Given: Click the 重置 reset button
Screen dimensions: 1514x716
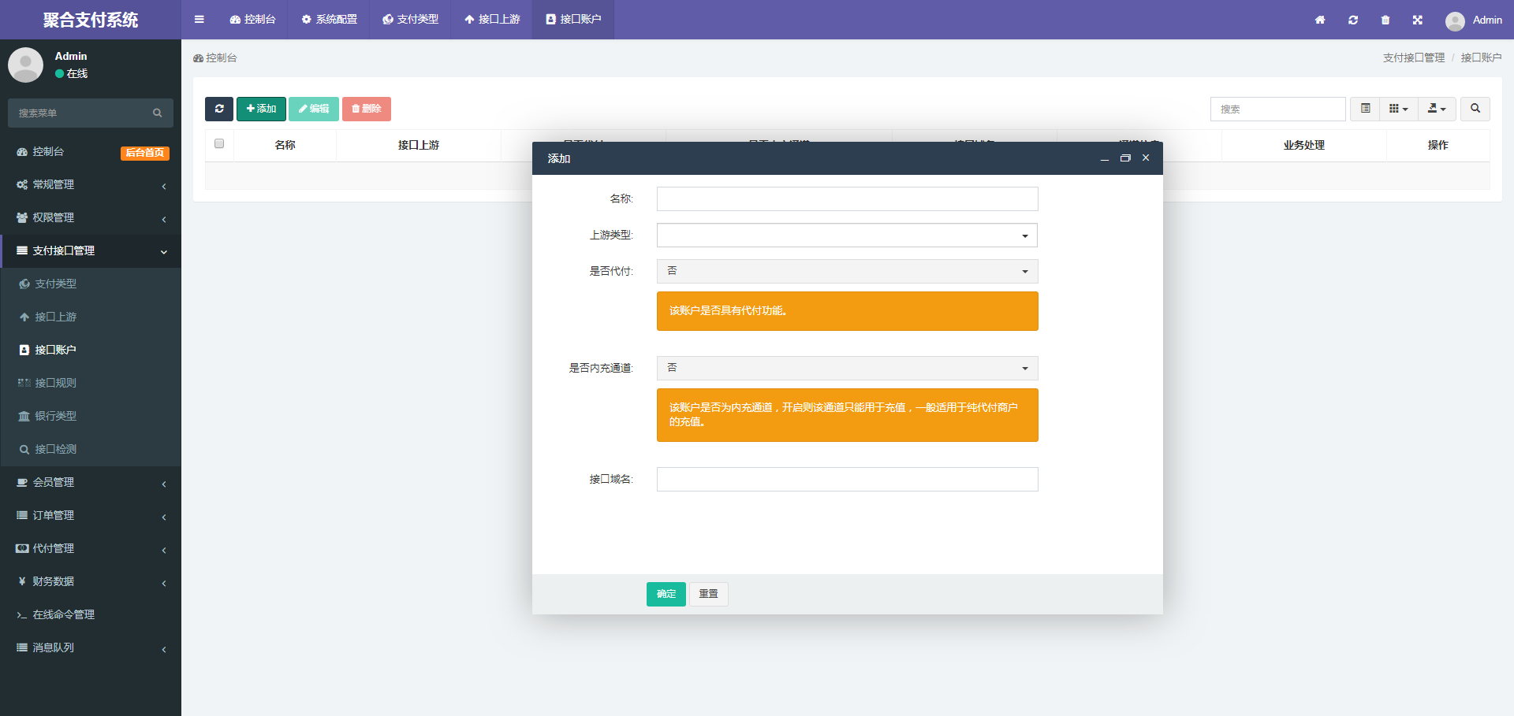Looking at the screenshot, I should tap(708, 594).
